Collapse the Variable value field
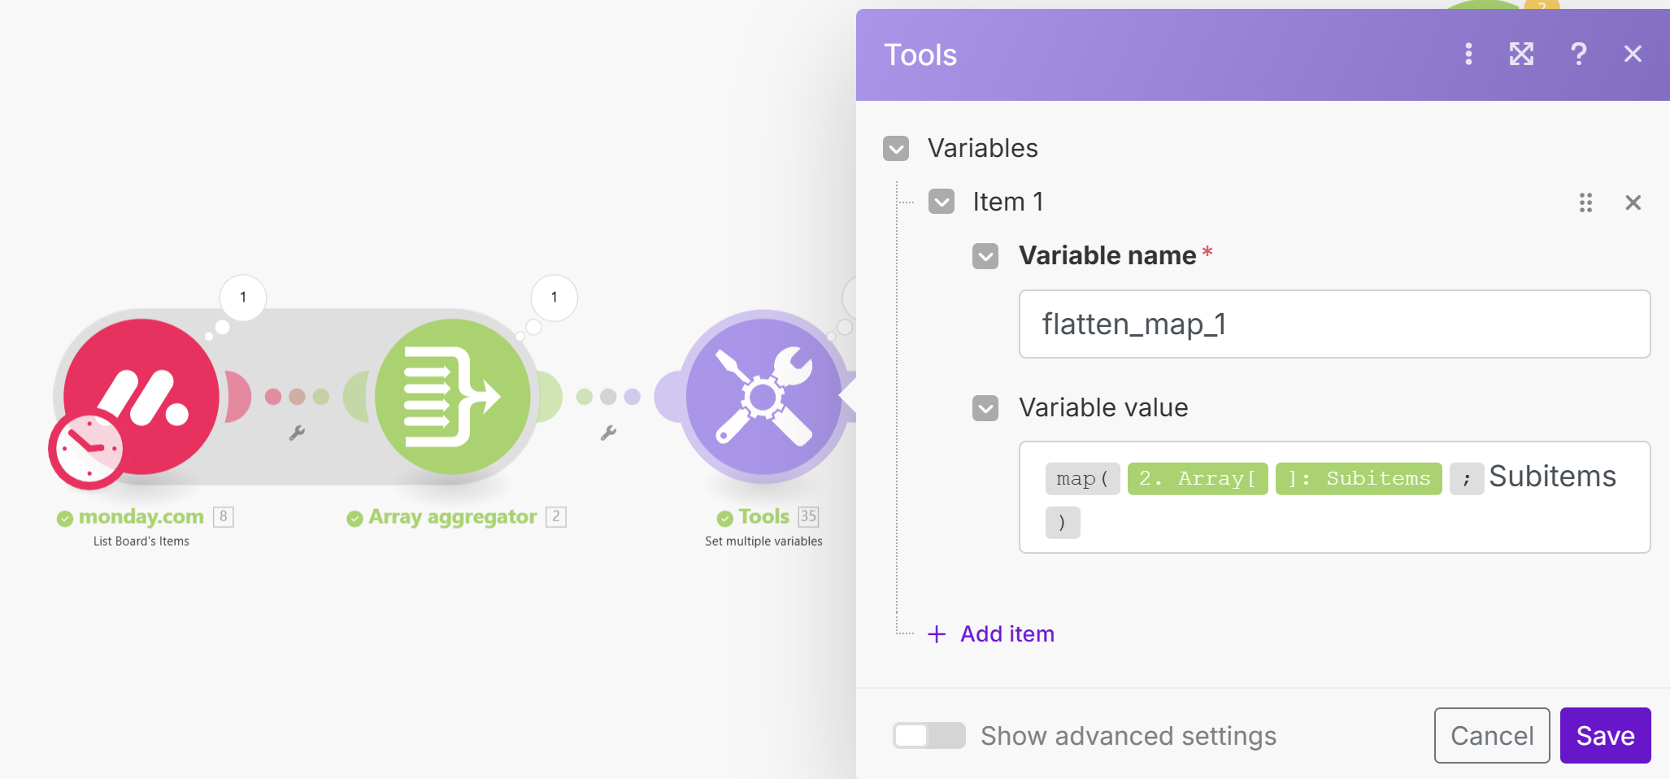The height and width of the screenshot is (779, 1670). (985, 407)
